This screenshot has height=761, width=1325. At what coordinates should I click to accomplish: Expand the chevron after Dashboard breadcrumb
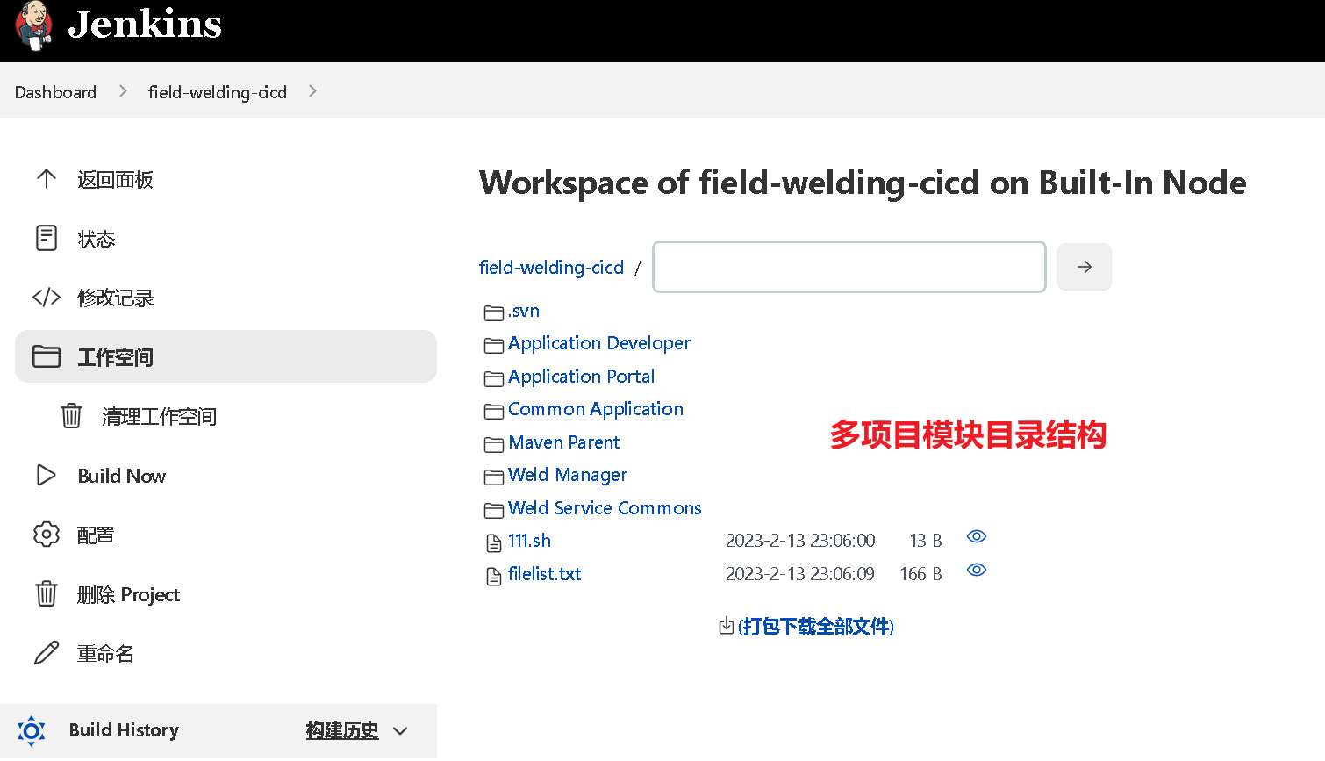(123, 91)
